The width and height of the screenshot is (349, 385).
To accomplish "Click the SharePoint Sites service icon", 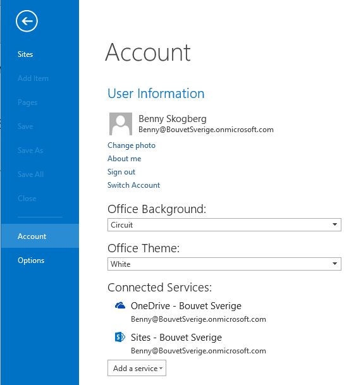I will (x=120, y=337).
